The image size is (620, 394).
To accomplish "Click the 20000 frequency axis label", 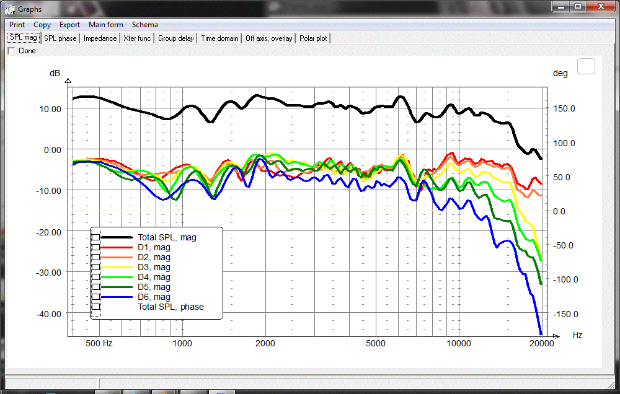I will (542, 343).
